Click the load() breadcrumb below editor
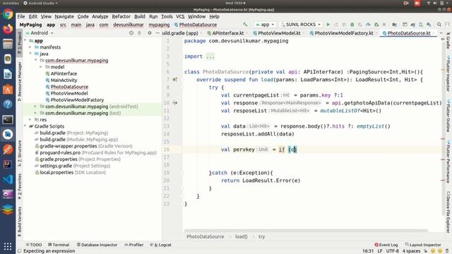Screen dimensions: 452x254 [x=242, y=237]
